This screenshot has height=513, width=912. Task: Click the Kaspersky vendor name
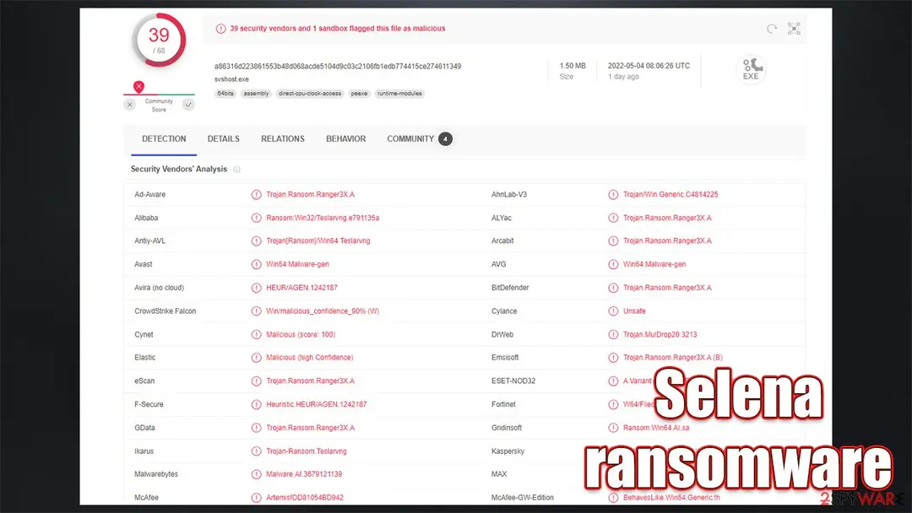[x=508, y=451]
